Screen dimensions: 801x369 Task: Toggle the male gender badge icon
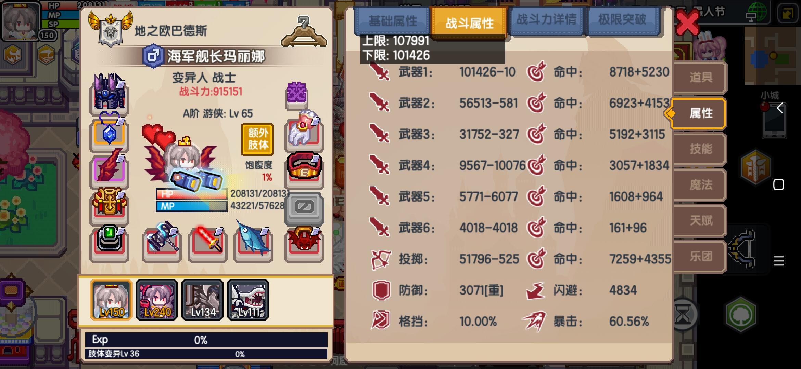click(153, 56)
